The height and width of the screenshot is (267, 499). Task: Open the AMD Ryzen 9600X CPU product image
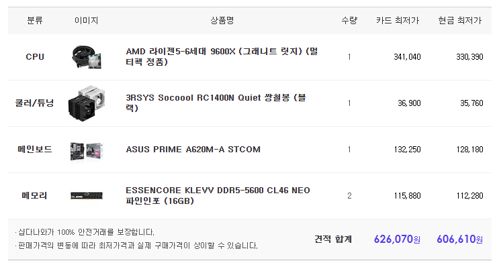(x=87, y=57)
